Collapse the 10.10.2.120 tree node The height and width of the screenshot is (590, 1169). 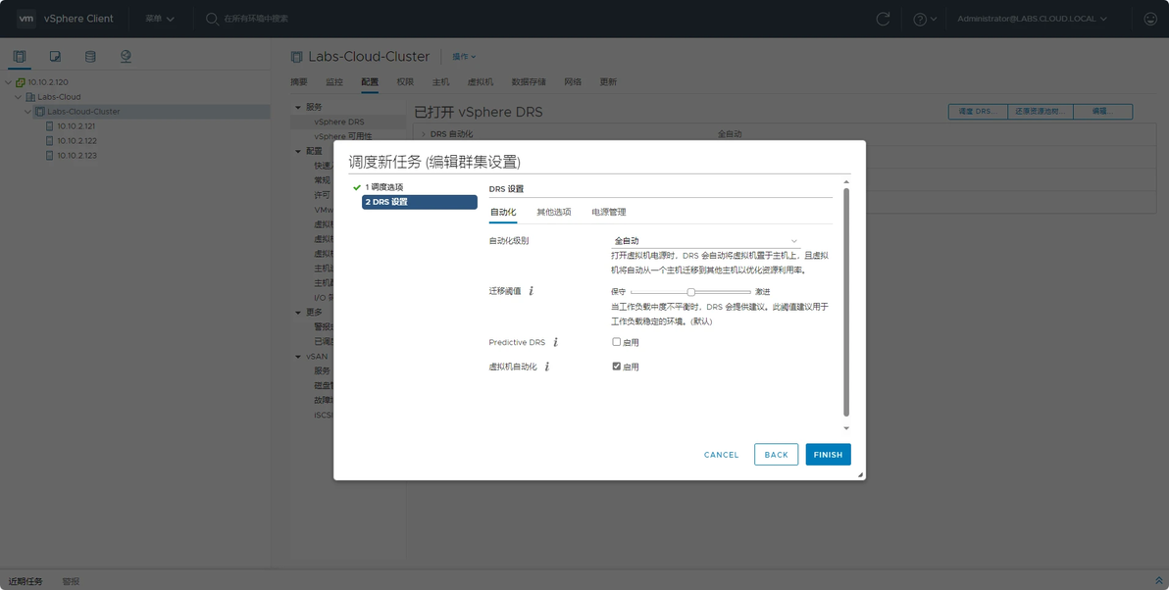[x=9, y=82]
